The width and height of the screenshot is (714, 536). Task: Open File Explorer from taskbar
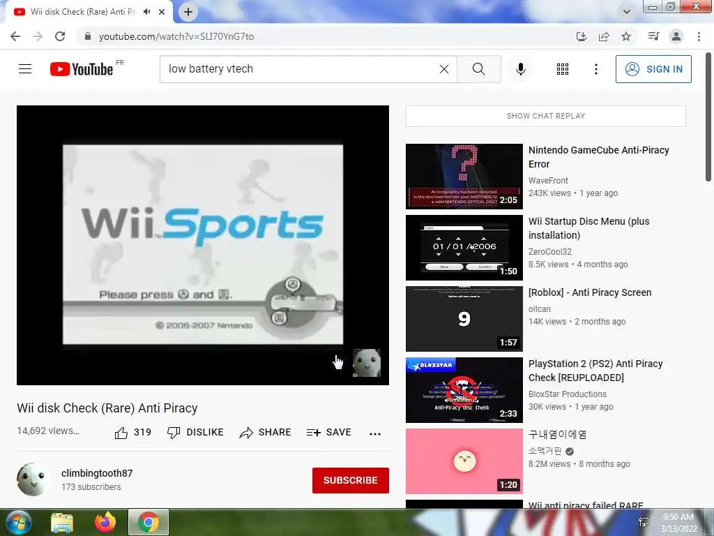[61, 523]
